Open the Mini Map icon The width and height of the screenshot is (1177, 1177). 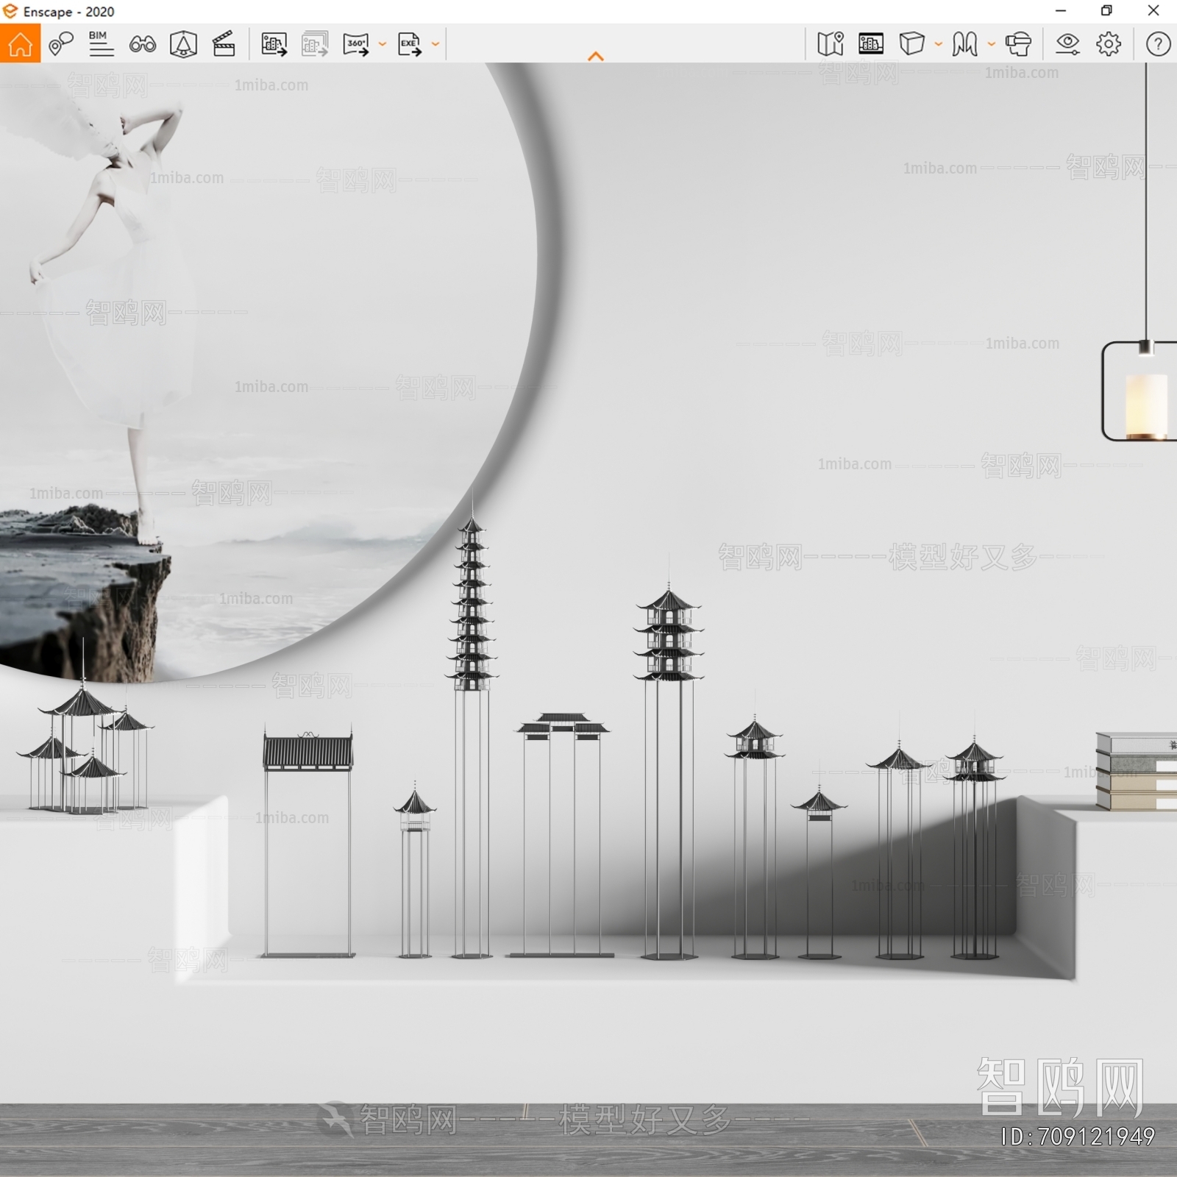click(831, 44)
